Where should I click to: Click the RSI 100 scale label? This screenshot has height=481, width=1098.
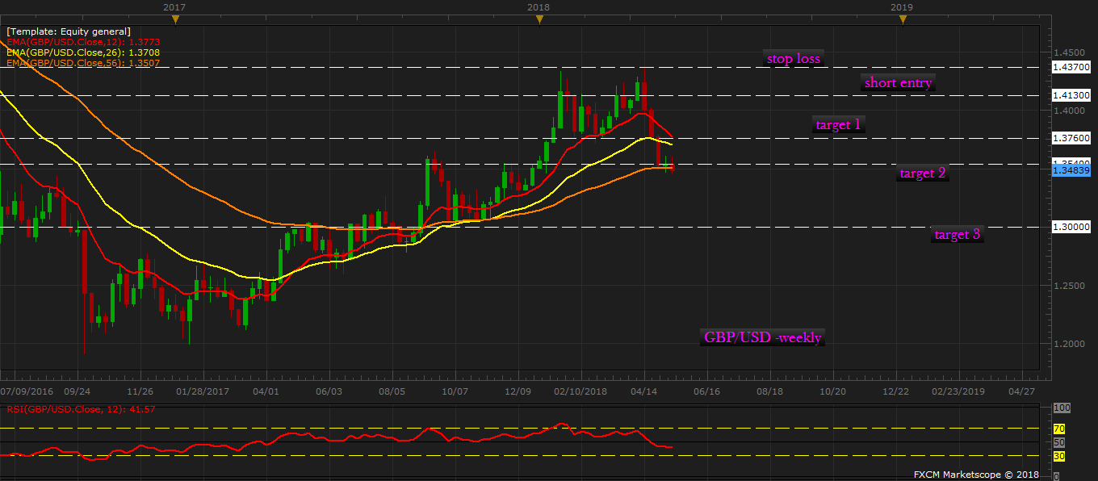pyautogui.click(x=1062, y=408)
